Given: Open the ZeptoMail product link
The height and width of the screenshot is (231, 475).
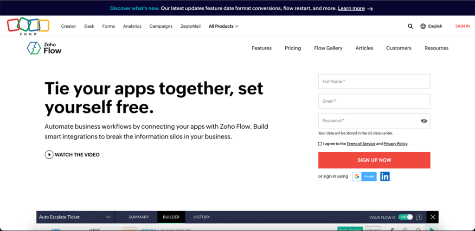Looking at the screenshot, I should 191,26.
